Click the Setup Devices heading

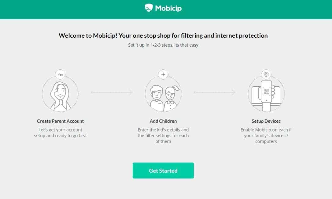266,121
